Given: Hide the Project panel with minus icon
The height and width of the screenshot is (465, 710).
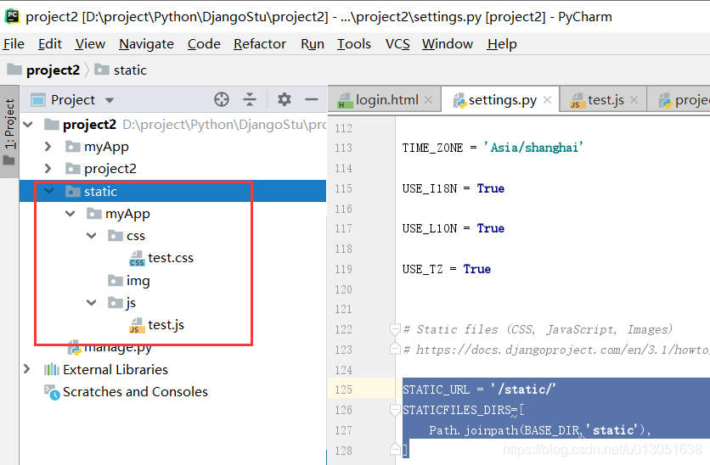Looking at the screenshot, I should click(x=312, y=99).
